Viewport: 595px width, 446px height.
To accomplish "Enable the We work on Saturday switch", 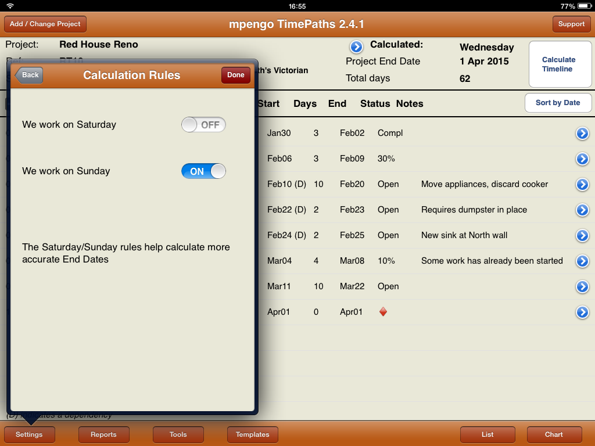I will [x=203, y=125].
